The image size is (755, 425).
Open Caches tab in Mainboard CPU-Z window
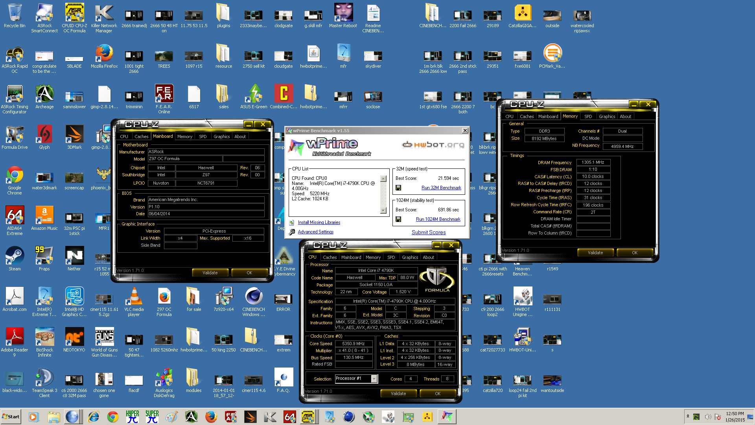tap(142, 137)
